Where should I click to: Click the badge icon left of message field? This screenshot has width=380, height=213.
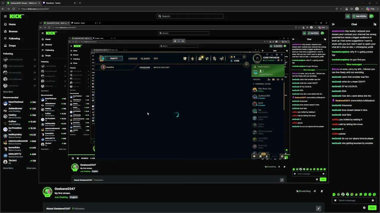pos(335,200)
